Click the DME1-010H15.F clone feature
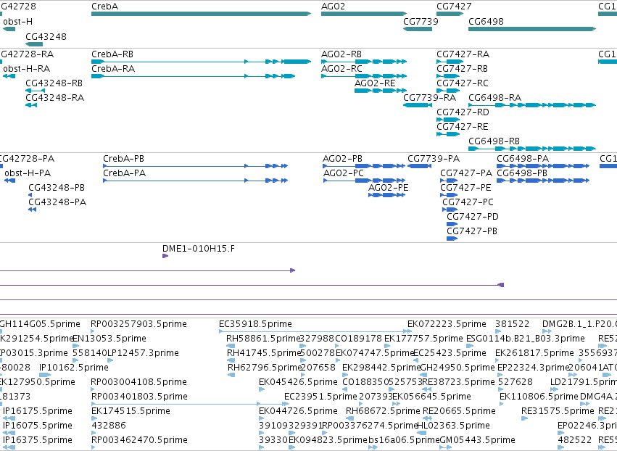This screenshot has height=451, width=617. [165, 256]
